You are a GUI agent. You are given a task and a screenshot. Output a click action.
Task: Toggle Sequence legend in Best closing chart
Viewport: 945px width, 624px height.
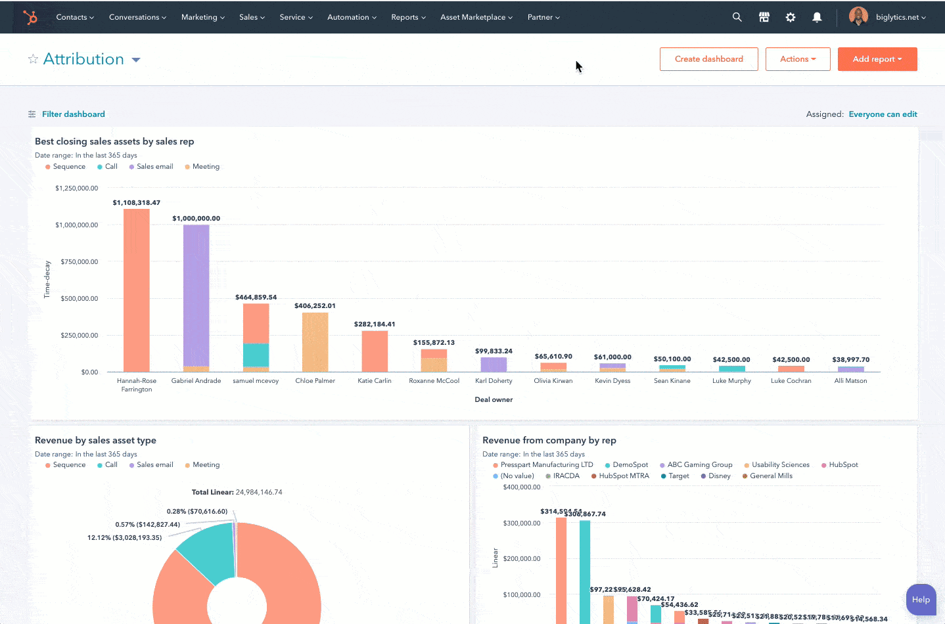(65, 167)
